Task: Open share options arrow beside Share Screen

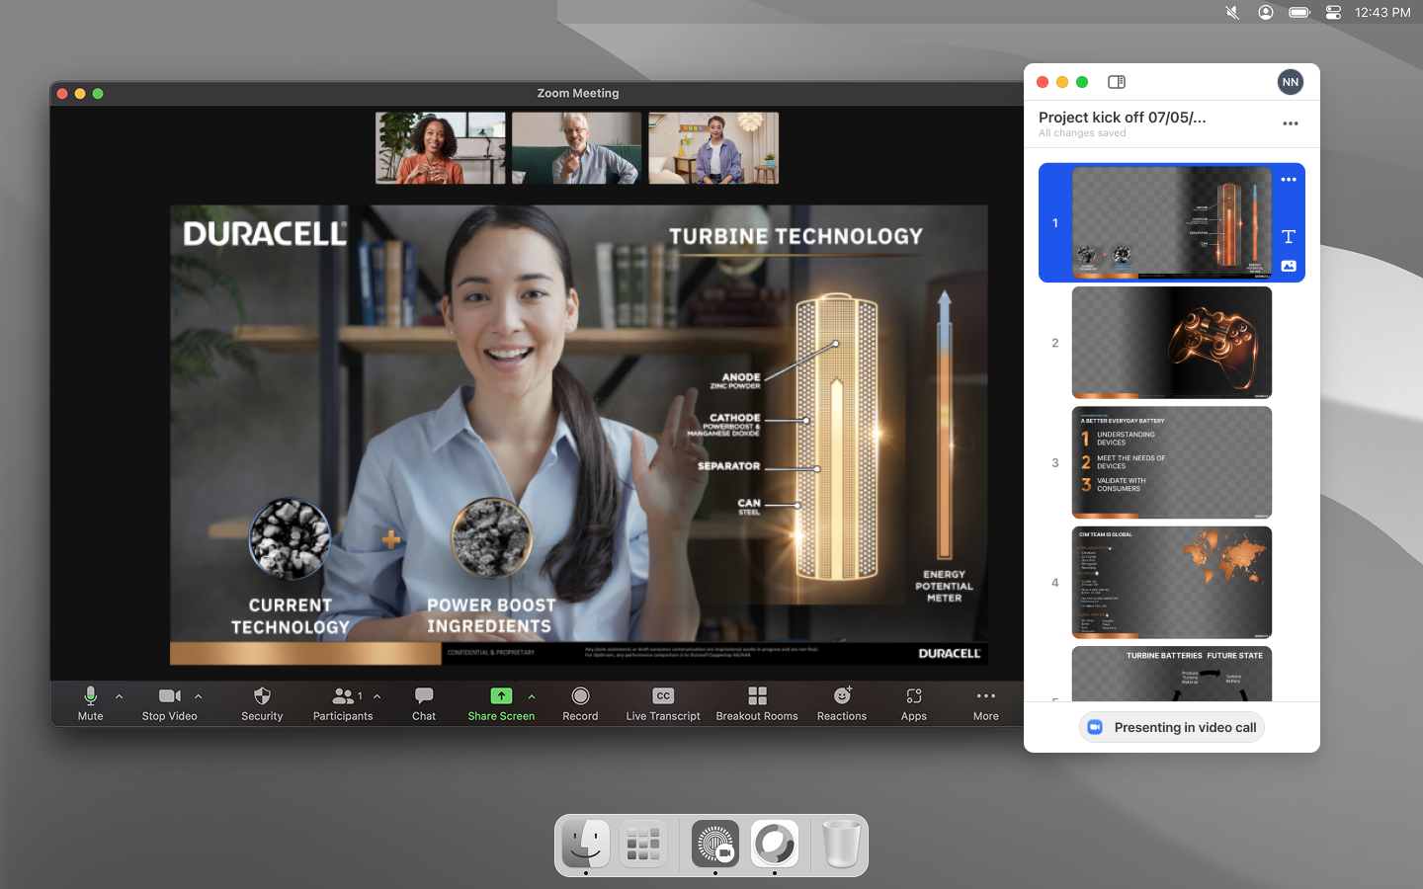Action: pos(532,696)
